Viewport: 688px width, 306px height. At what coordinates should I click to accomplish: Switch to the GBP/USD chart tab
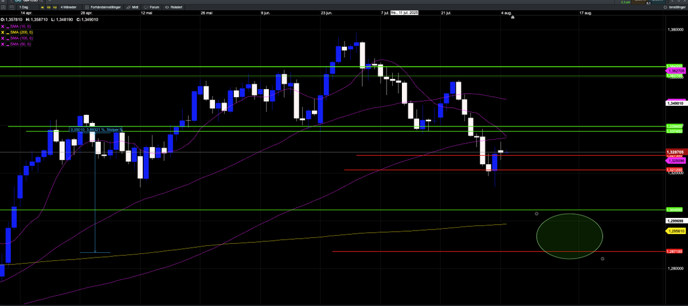27,2
